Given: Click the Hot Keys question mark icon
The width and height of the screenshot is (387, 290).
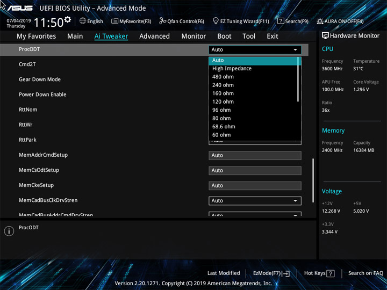Looking at the screenshot, I should tap(331, 273).
